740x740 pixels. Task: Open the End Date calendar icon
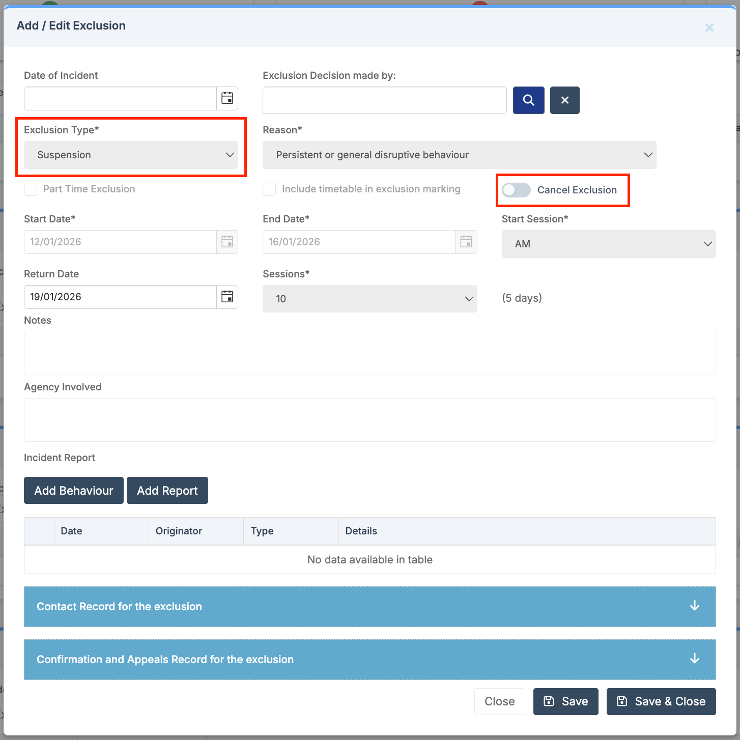[x=466, y=242]
